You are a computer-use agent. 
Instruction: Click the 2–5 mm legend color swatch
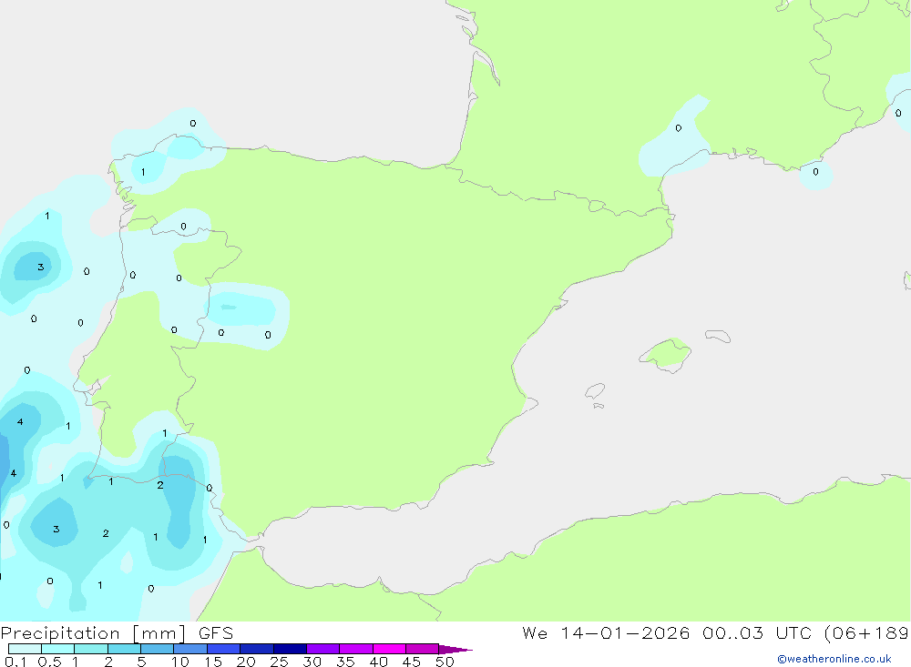(x=124, y=649)
